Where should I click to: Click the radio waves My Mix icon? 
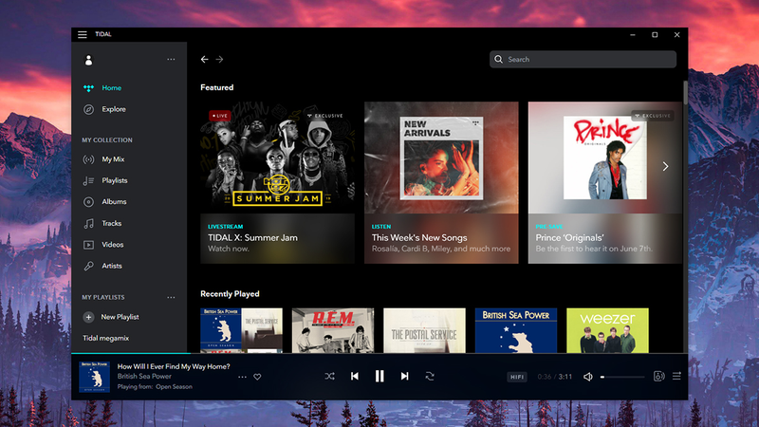[88, 159]
